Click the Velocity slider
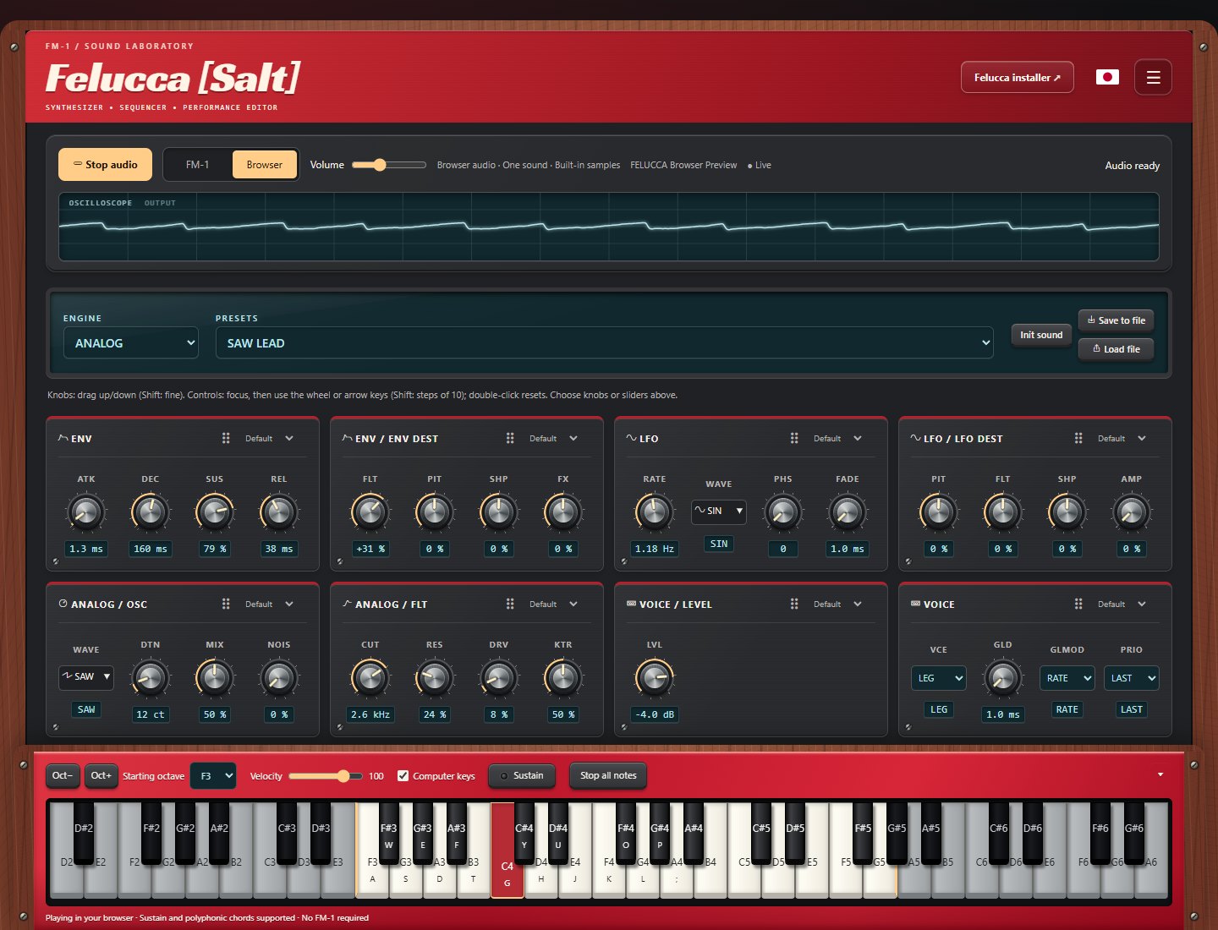 pos(326,775)
